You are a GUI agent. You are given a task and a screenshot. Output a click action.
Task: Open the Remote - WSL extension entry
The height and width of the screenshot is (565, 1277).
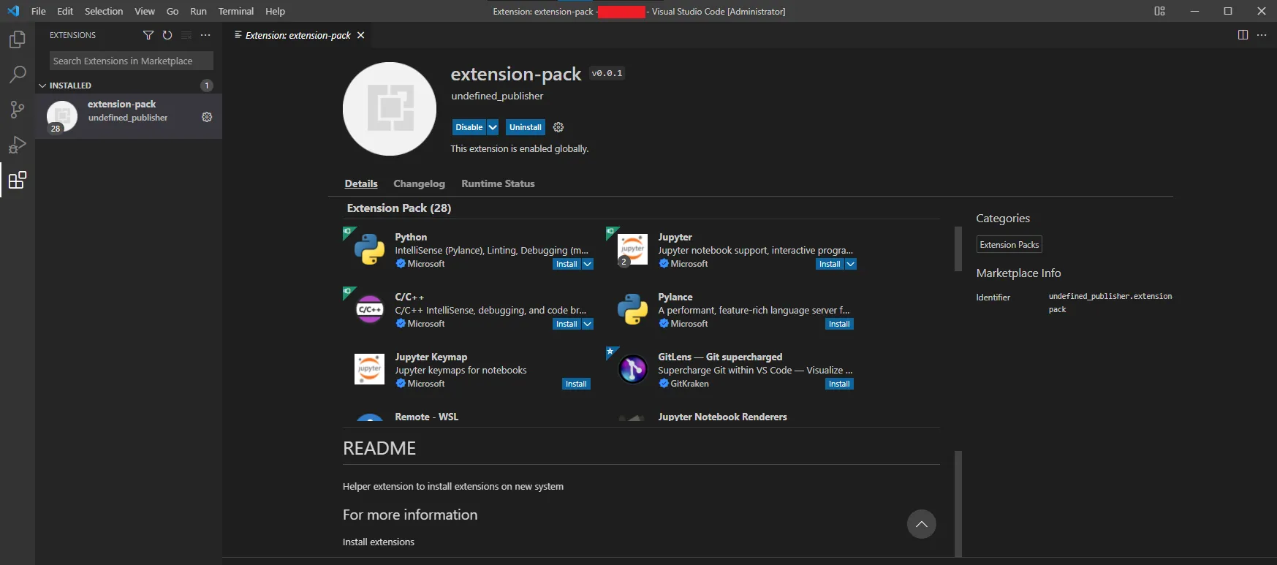click(427, 417)
